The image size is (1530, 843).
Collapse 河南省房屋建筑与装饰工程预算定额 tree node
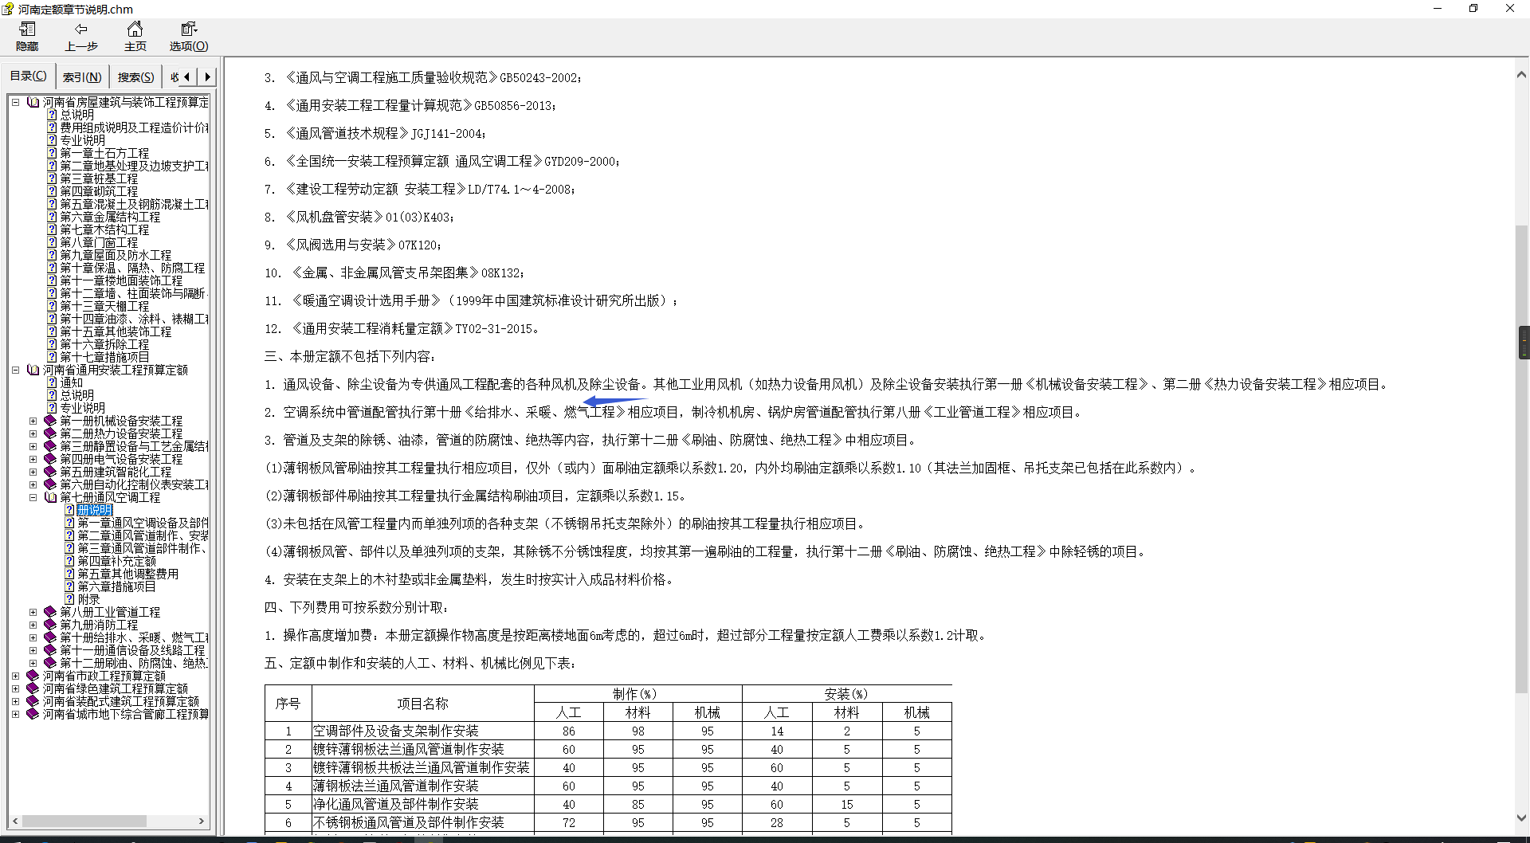[x=15, y=102]
